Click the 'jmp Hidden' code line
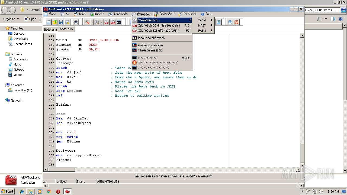347x195 pixels. click(x=68, y=142)
